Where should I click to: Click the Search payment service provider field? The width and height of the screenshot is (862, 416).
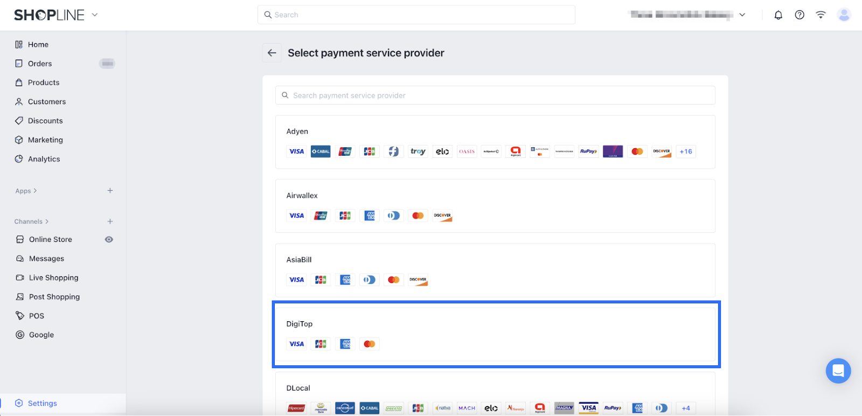coord(495,95)
